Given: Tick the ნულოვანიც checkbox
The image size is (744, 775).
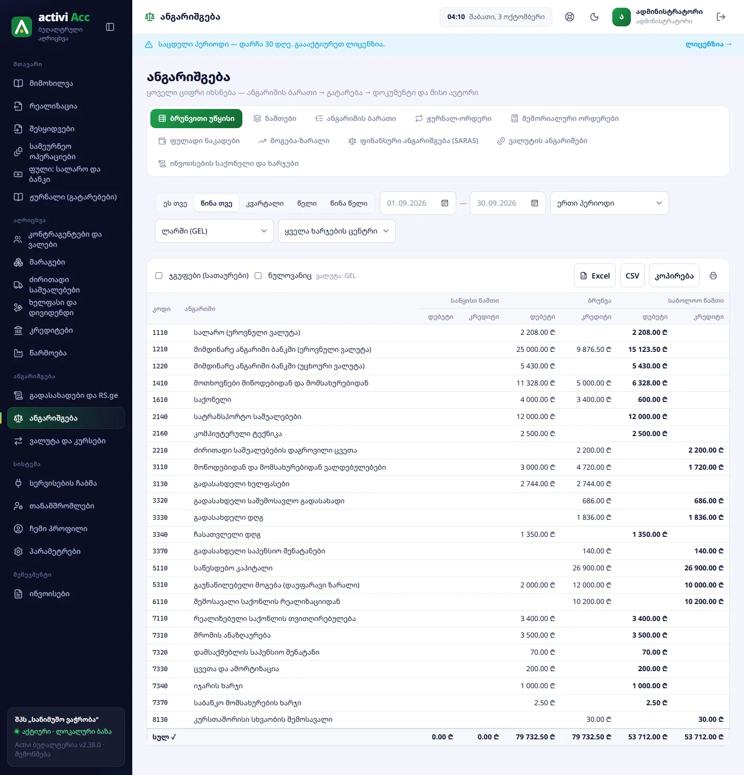Looking at the screenshot, I should click(x=258, y=276).
